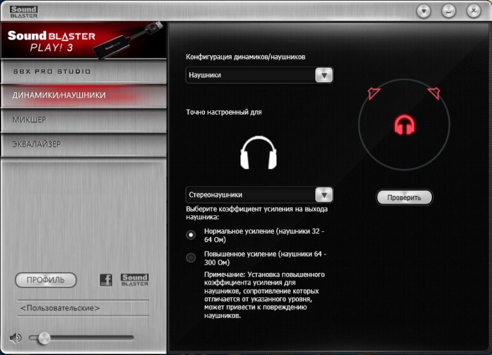Select normal gain for 32-64 Ohm headphones
The height and width of the screenshot is (355, 492).
(191, 235)
